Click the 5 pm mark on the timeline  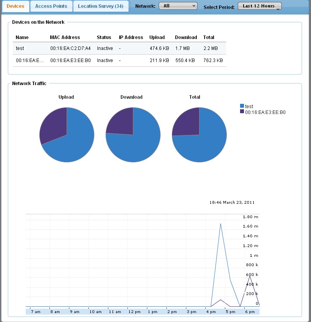[x=230, y=312]
